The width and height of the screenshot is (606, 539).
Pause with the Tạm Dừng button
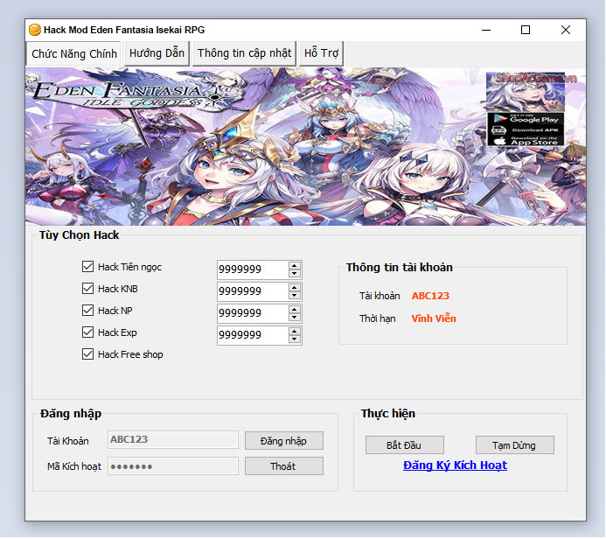tap(515, 445)
